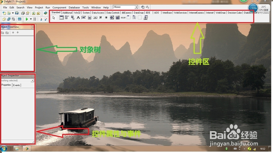Click the Remove file from project icon
273x153 pixels.
38,13
